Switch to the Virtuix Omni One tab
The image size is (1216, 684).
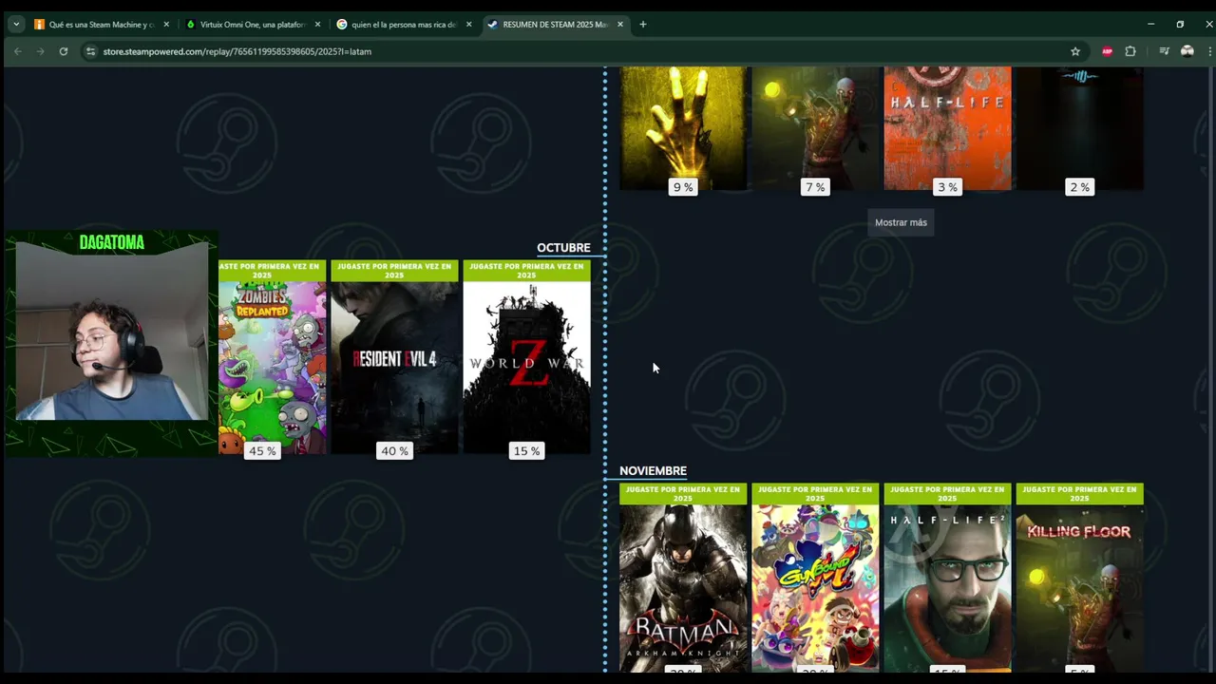click(253, 24)
